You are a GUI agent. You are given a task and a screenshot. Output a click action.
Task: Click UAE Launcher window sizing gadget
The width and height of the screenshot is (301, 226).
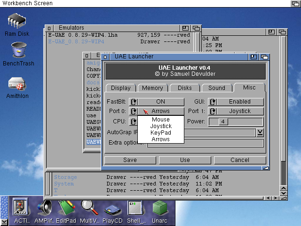[266, 168]
